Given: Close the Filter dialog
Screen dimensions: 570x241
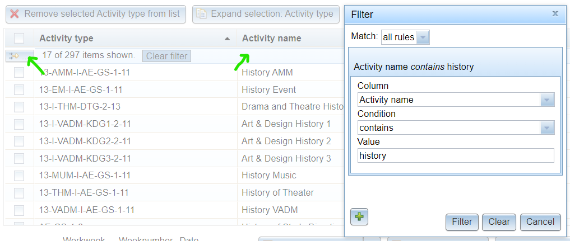Looking at the screenshot, I should tap(555, 14).
